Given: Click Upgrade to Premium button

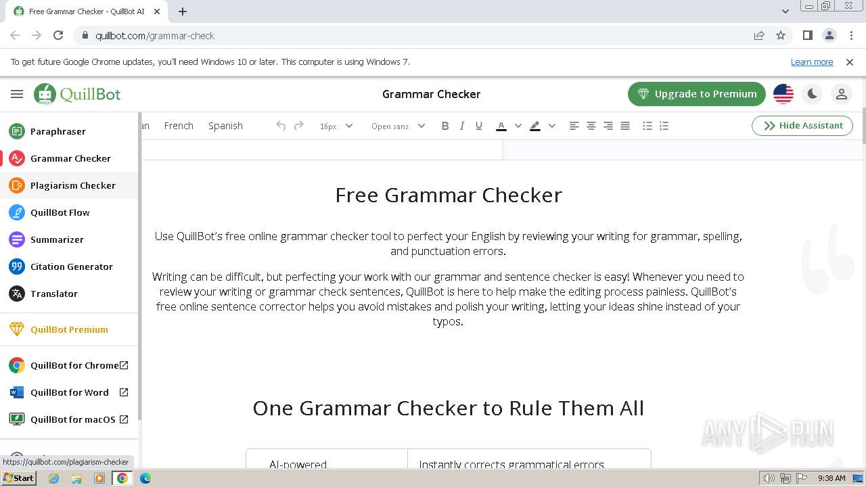Looking at the screenshot, I should click(697, 94).
